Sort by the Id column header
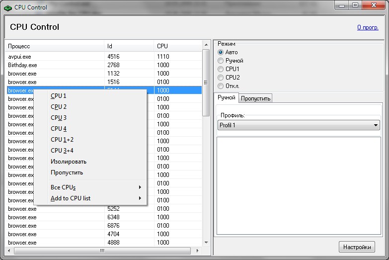 coord(129,46)
